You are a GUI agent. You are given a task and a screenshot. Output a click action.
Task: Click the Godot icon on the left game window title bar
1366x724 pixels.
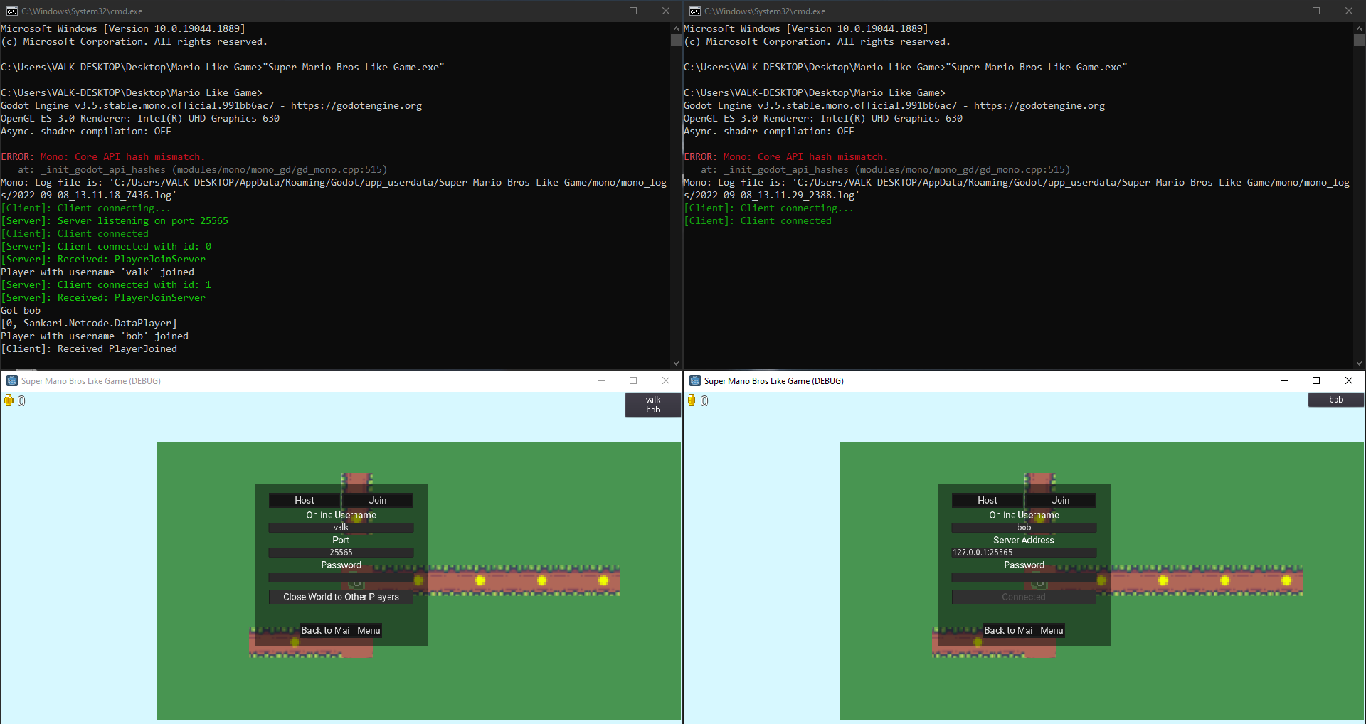[x=11, y=380]
